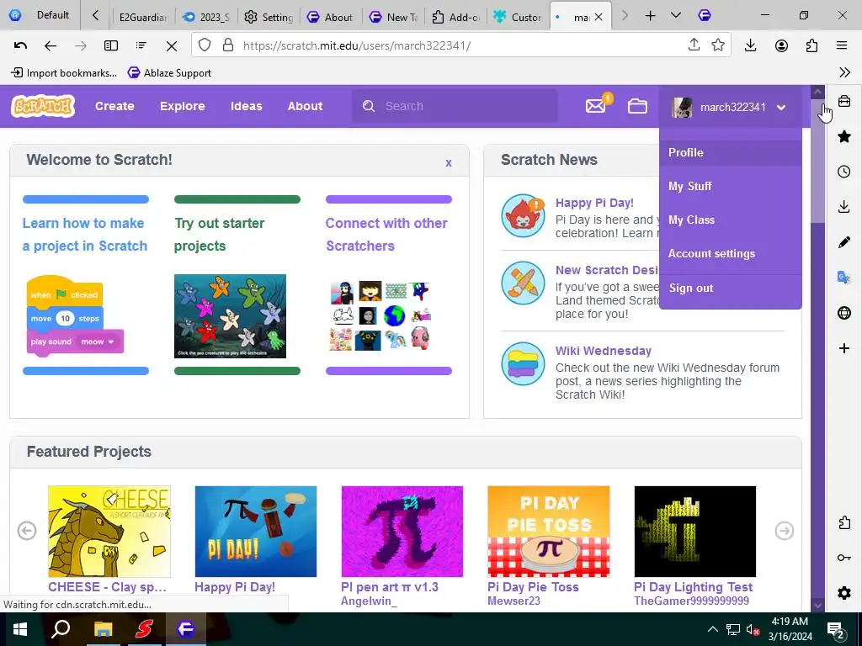The width and height of the screenshot is (862, 646).
Task: Click the Scratch logo
Action: [43, 106]
